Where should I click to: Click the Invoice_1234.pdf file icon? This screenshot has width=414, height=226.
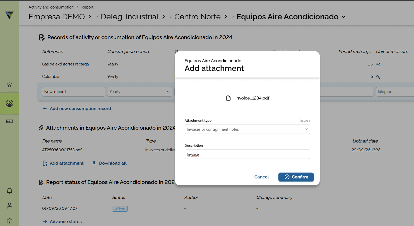tap(229, 98)
